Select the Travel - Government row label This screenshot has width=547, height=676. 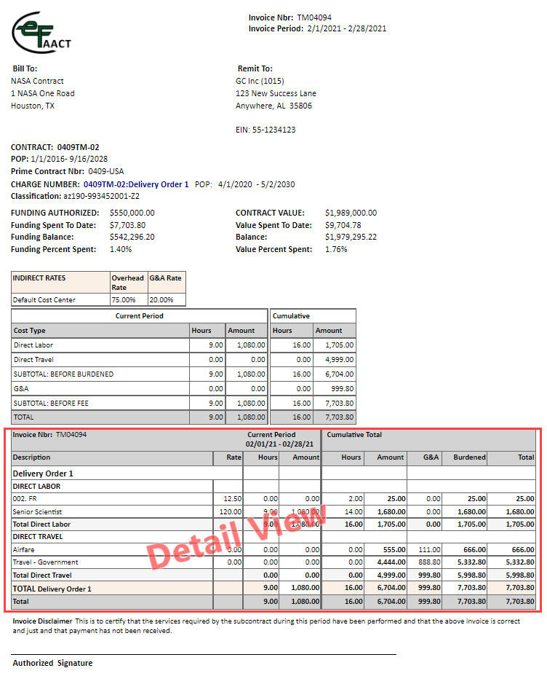pos(46,562)
